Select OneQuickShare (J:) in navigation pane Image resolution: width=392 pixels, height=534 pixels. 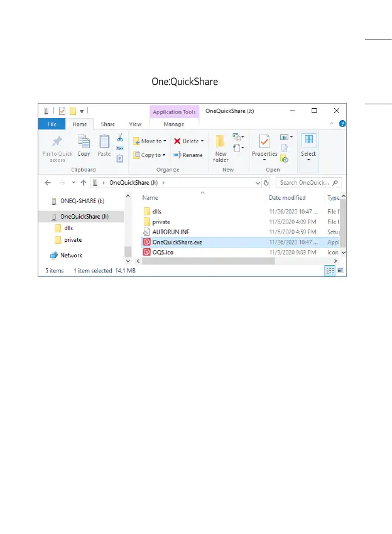[x=81, y=217]
